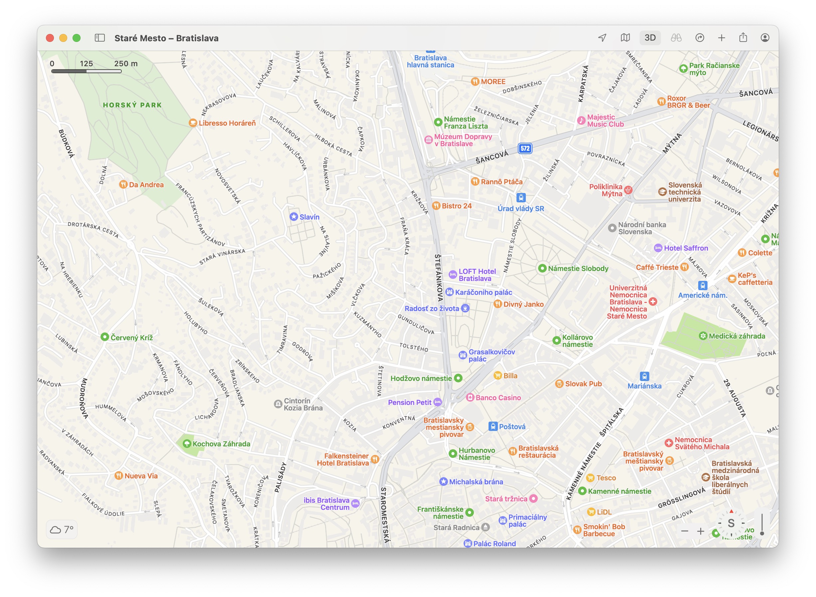Toggle the sidebar panel button
This screenshot has height=597, width=816.
tap(100, 38)
